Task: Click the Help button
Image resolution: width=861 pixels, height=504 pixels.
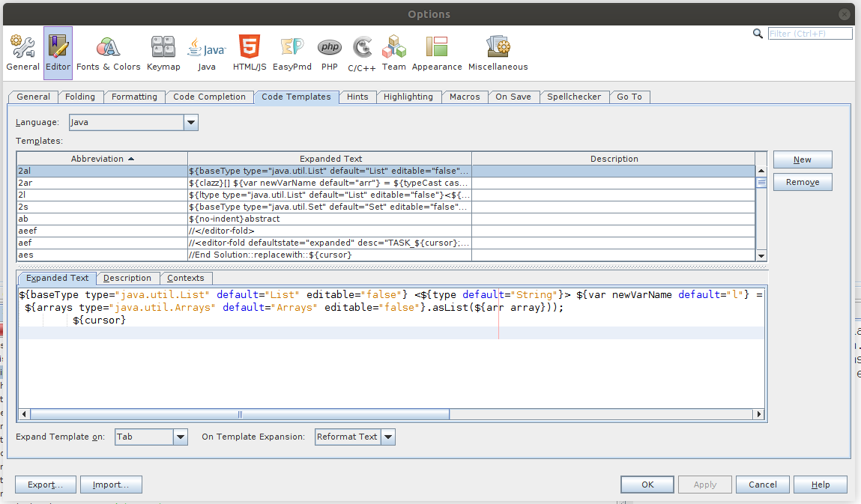Action: (821, 485)
